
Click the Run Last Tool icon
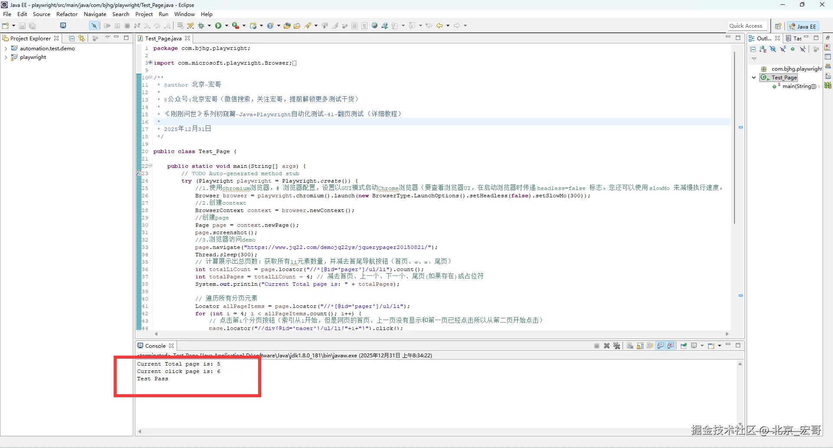coord(235,26)
